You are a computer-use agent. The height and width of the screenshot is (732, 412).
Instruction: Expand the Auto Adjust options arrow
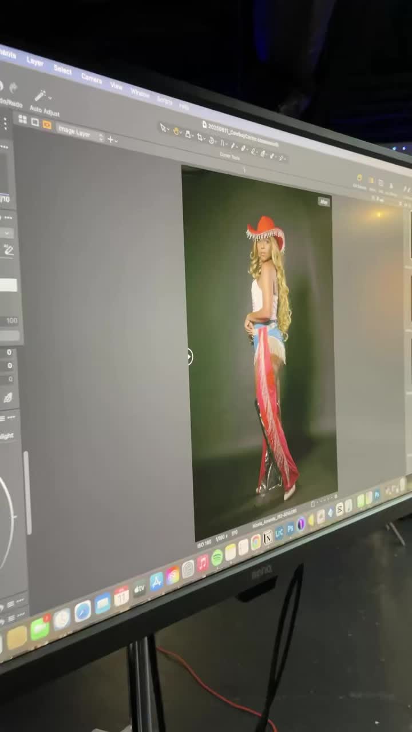tap(50, 98)
